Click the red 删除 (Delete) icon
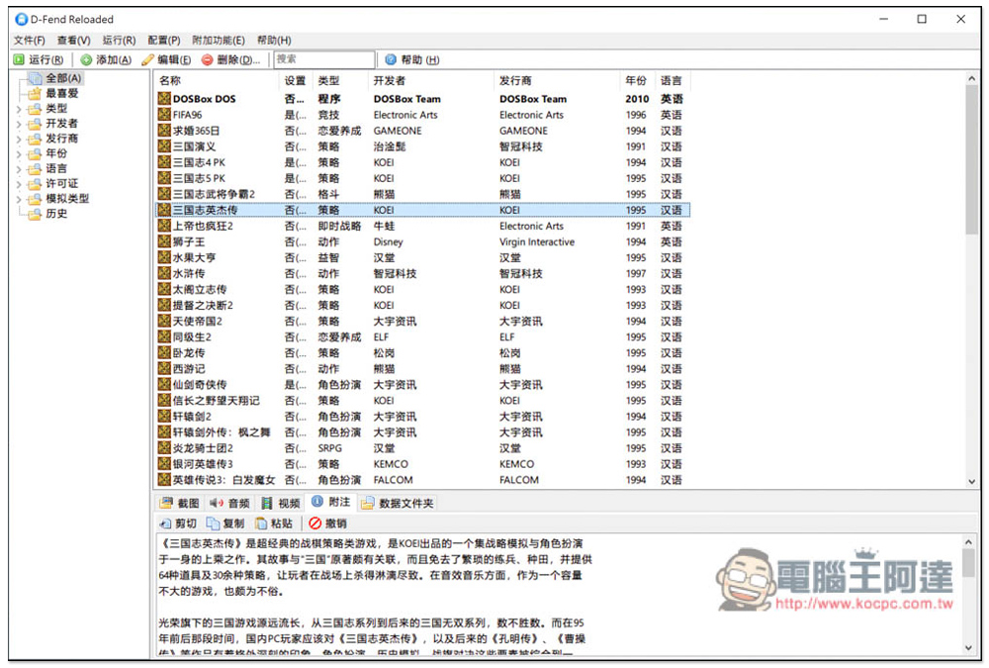989x668 pixels. point(208,60)
